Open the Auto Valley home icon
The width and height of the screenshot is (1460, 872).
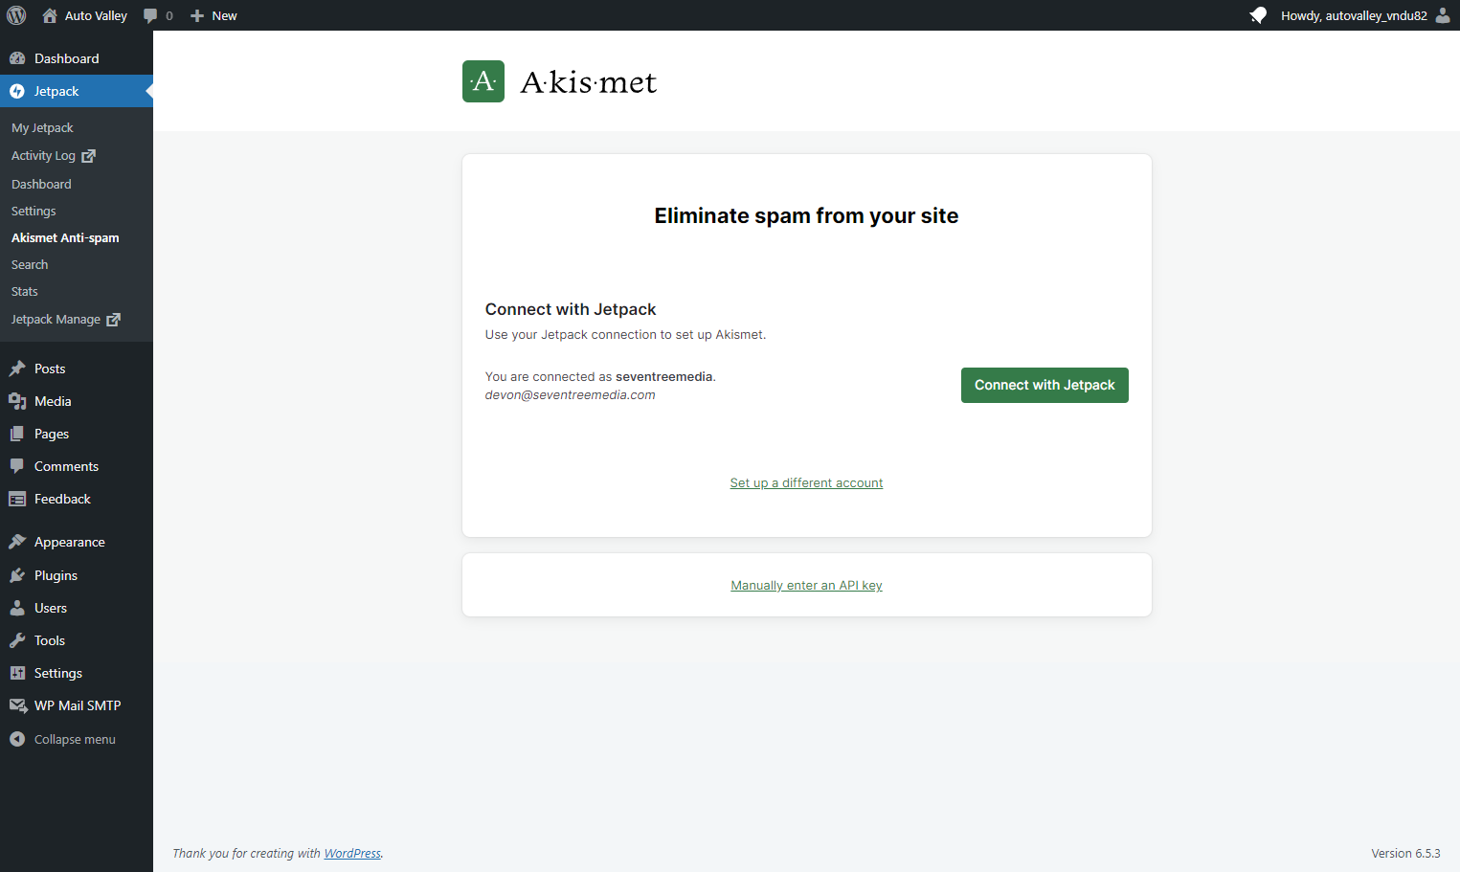[50, 15]
